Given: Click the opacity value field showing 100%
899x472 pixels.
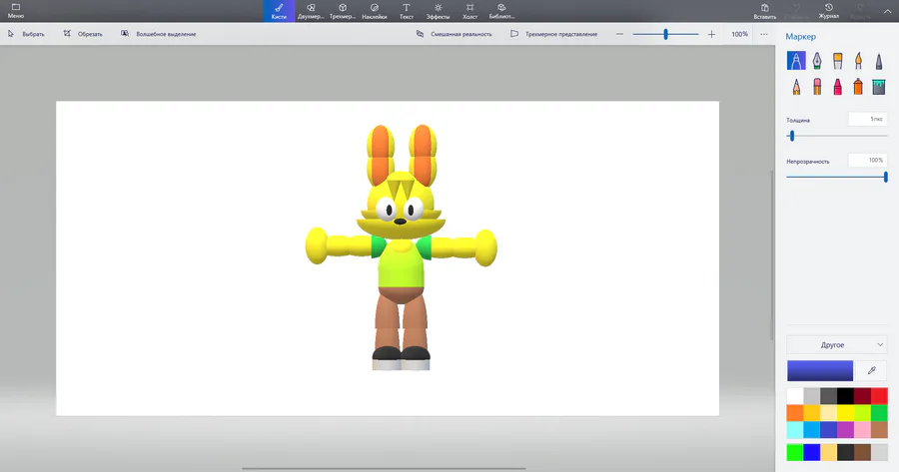Looking at the screenshot, I should [x=868, y=161].
